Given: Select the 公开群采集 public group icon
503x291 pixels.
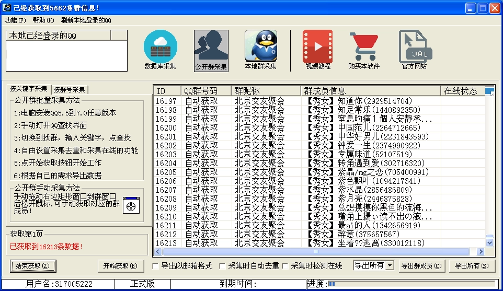Looking at the screenshot, I should 211,51.
